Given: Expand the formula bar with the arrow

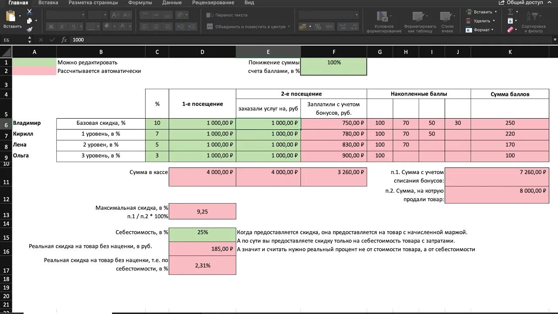Looking at the screenshot, I should 555,40.
